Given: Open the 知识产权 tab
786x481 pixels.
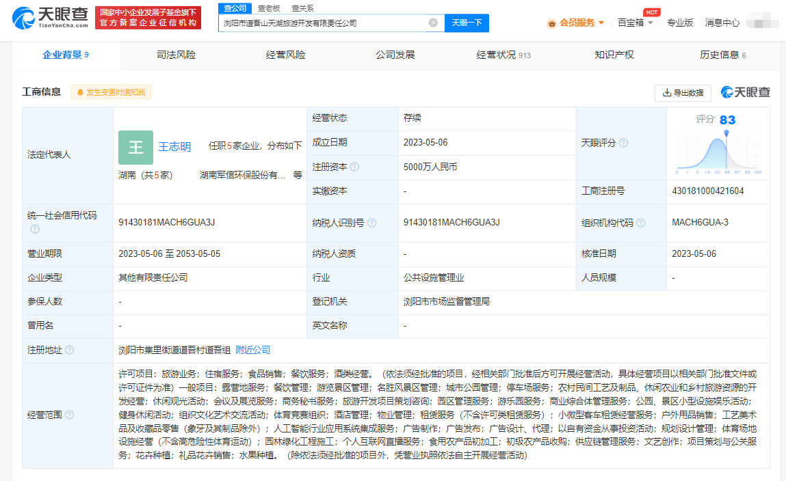Looking at the screenshot, I should coord(614,55).
